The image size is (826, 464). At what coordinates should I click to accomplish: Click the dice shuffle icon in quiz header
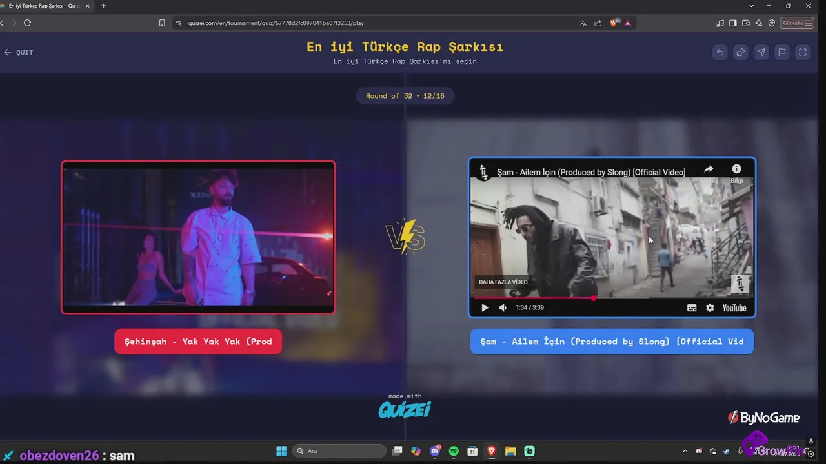[x=741, y=53]
